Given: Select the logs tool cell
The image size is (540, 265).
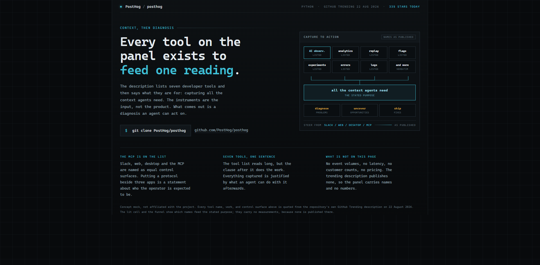Looking at the screenshot, I should click(x=374, y=67).
